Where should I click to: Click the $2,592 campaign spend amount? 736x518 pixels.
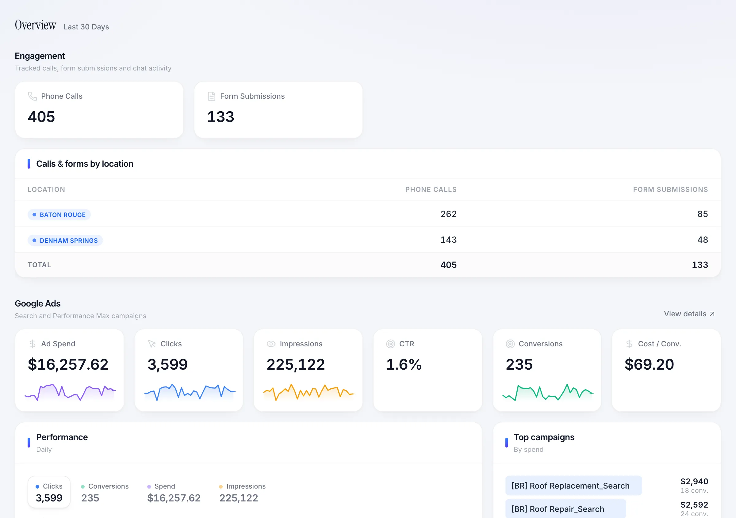(694, 505)
